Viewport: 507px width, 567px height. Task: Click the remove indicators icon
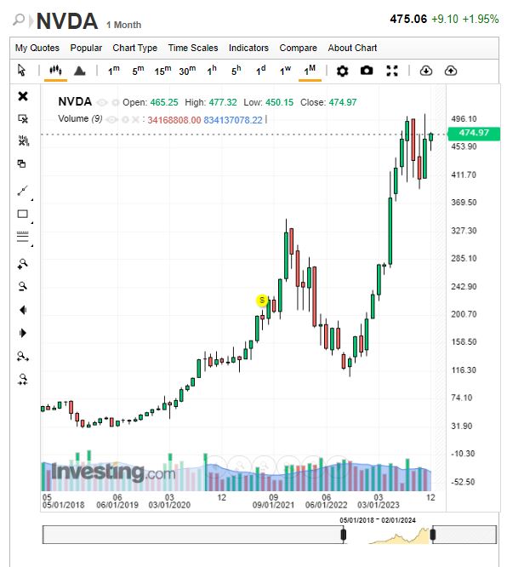[24, 141]
